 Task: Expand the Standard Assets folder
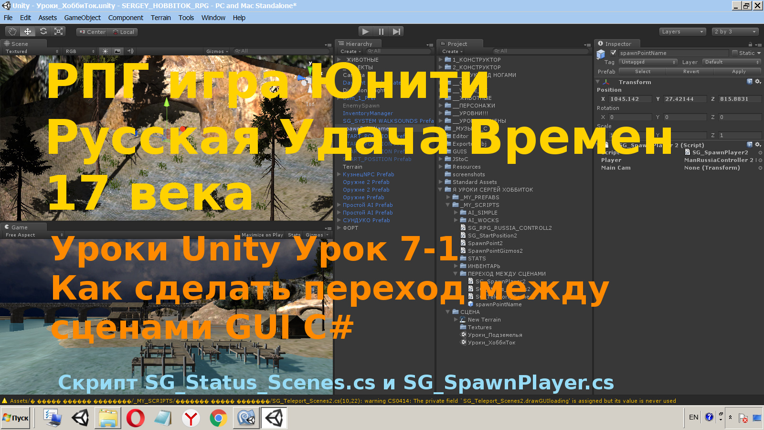441,182
